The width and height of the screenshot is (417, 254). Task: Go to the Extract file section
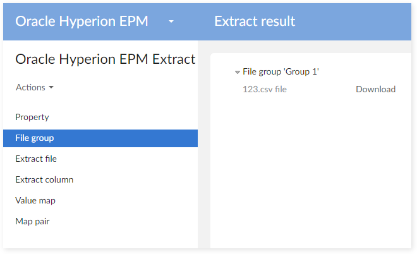36,159
